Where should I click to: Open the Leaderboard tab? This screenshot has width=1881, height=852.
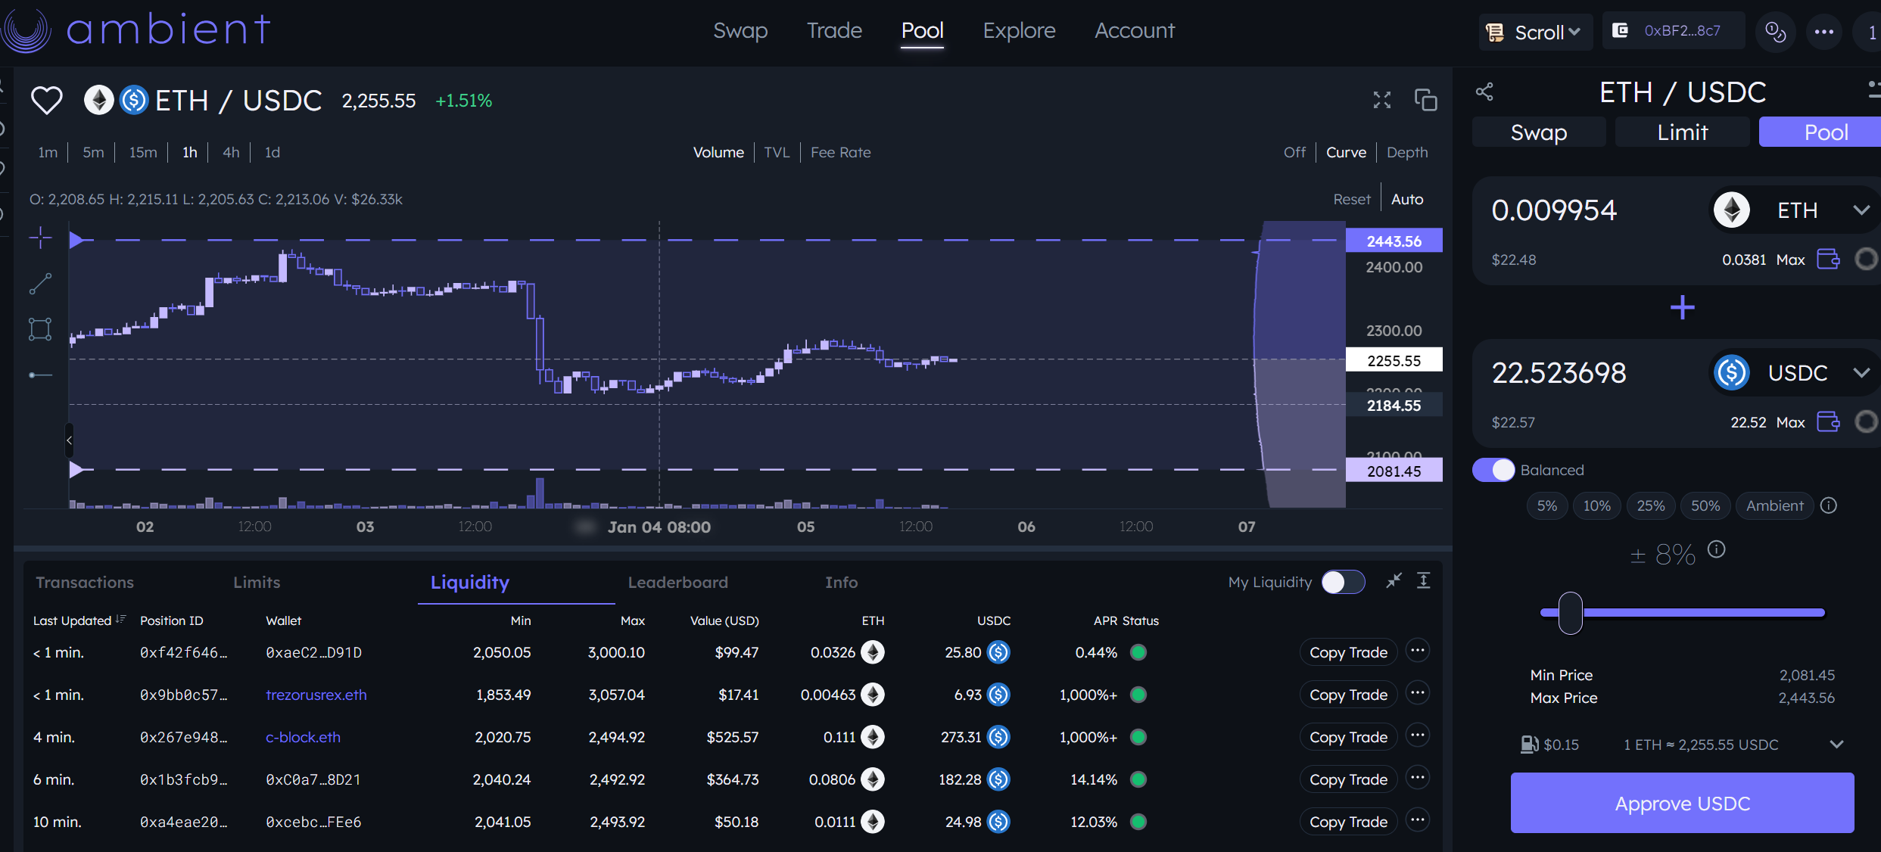pyautogui.click(x=677, y=582)
